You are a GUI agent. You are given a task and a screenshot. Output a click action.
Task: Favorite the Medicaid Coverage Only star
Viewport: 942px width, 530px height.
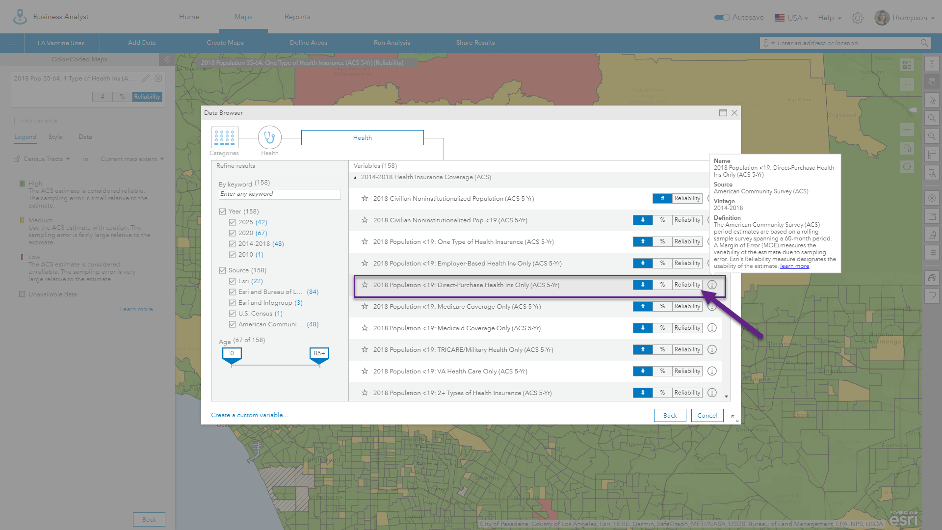point(365,328)
